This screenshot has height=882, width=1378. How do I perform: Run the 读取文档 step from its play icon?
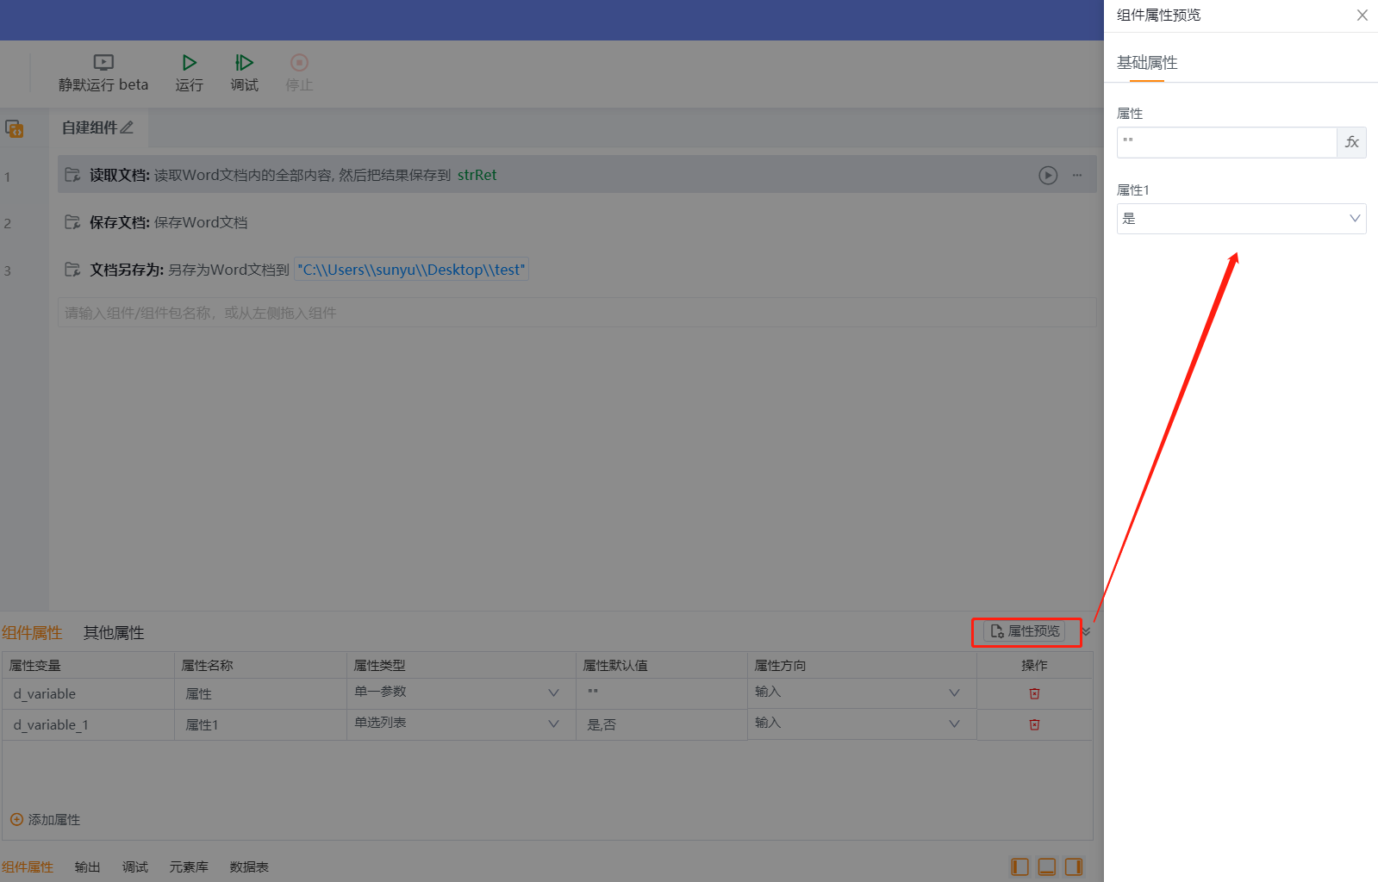[x=1047, y=175]
